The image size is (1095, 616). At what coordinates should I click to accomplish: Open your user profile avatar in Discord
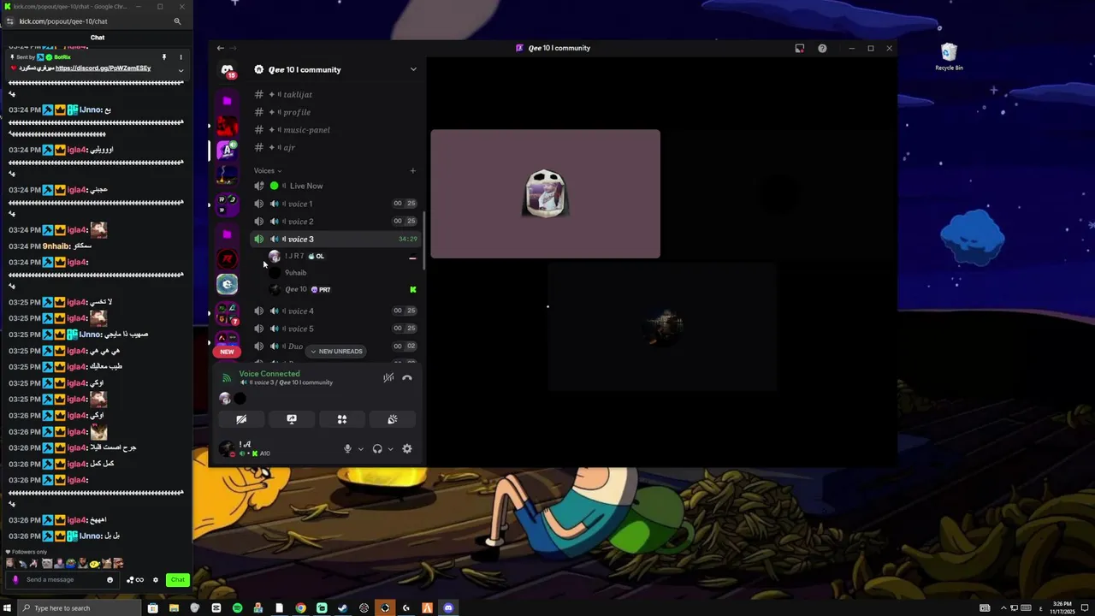coord(227,448)
